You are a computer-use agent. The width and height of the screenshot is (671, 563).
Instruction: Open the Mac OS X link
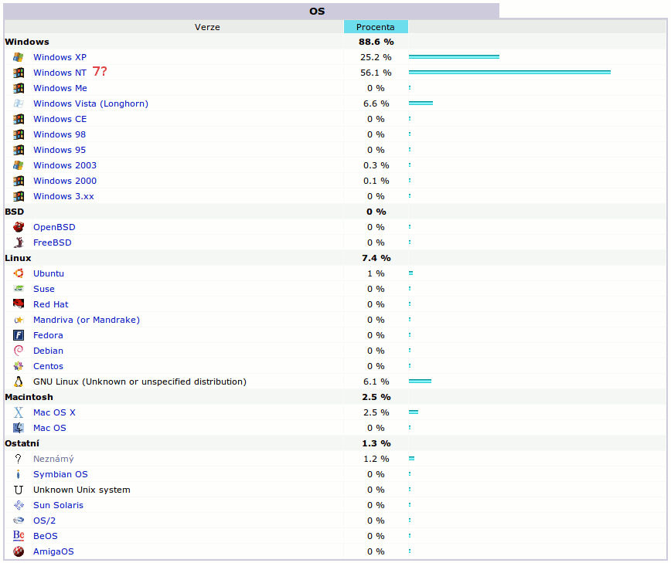(x=54, y=412)
